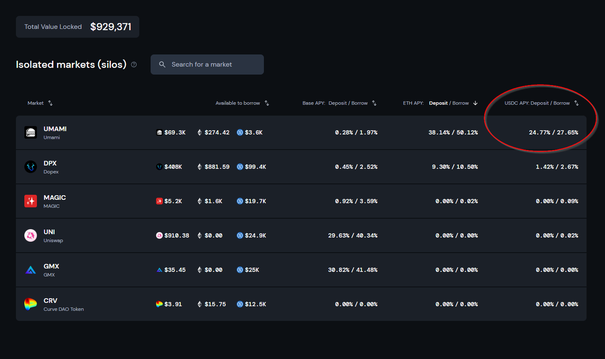605x359 pixels.
Task: Click the GMX market logo icon
Action: click(31, 269)
